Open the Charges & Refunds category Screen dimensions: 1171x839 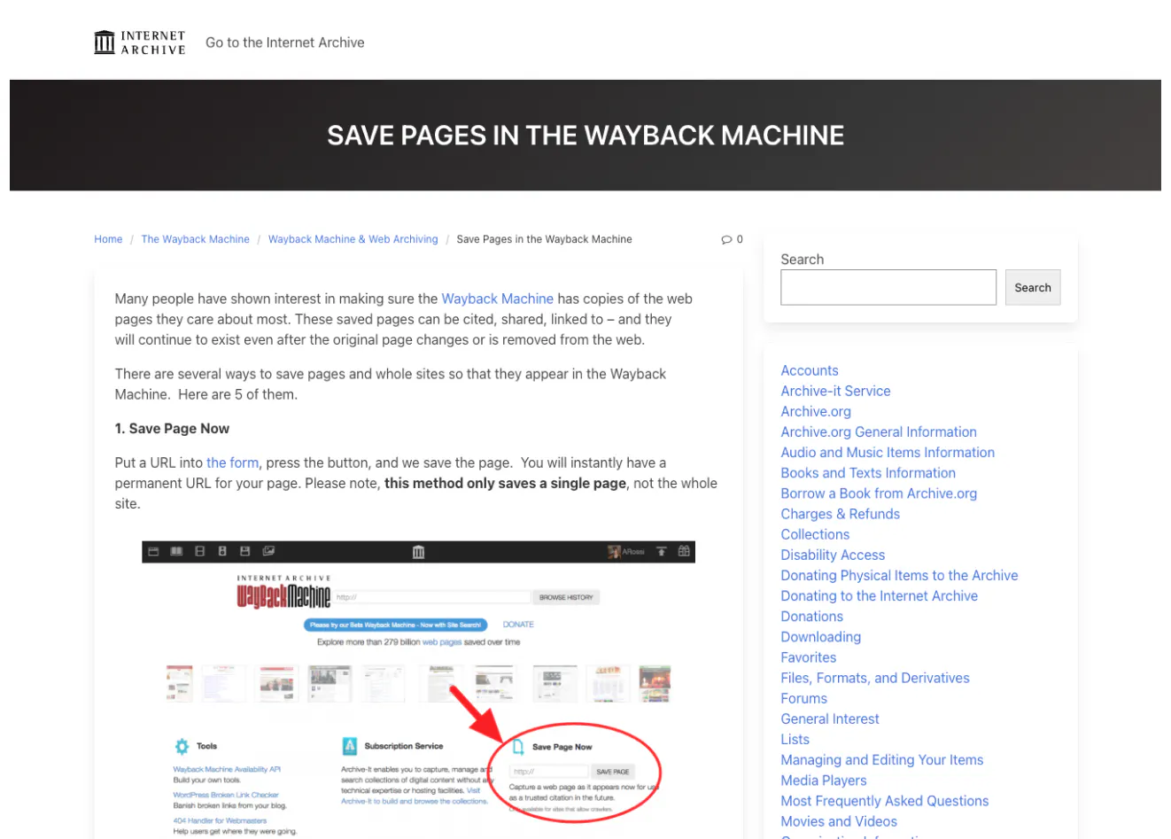[840, 514]
